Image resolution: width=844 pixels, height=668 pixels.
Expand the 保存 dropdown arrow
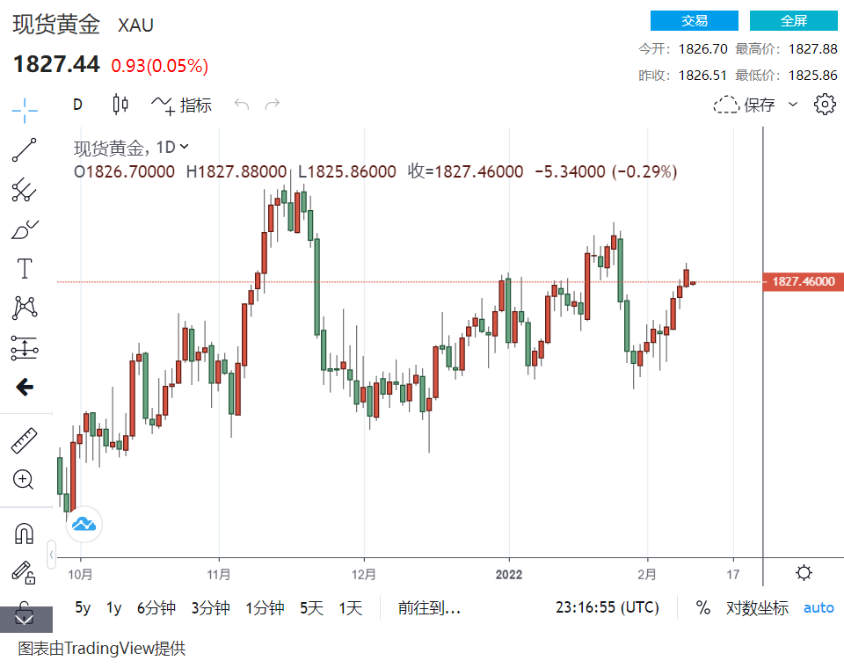(793, 105)
